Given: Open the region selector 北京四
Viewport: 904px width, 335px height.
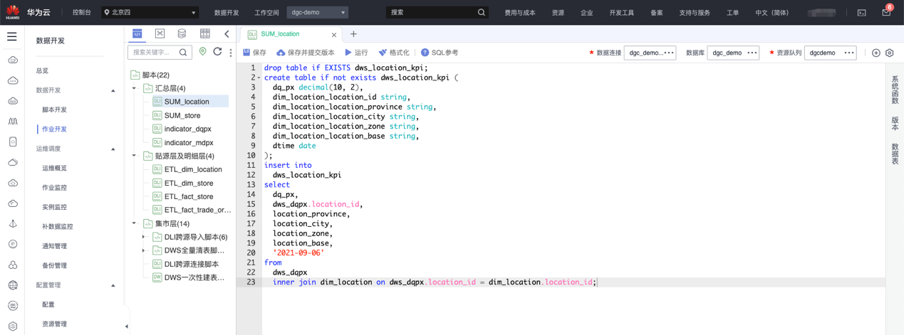Looking at the screenshot, I should [x=150, y=12].
